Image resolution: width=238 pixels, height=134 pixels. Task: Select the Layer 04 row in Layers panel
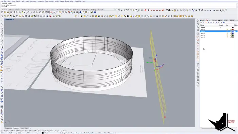click(219, 35)
